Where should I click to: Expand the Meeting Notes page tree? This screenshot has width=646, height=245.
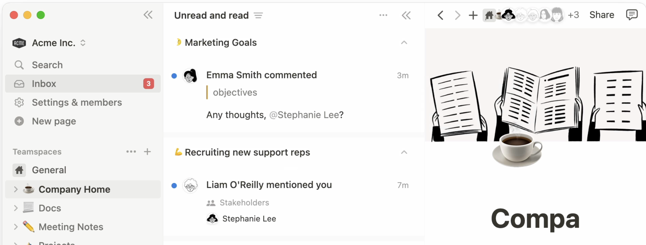point(16,227)
